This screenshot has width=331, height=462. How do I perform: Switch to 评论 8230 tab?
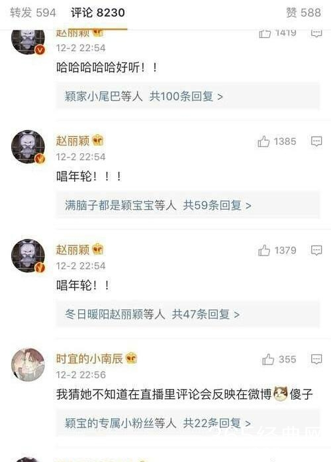click(x=98, y=13)
